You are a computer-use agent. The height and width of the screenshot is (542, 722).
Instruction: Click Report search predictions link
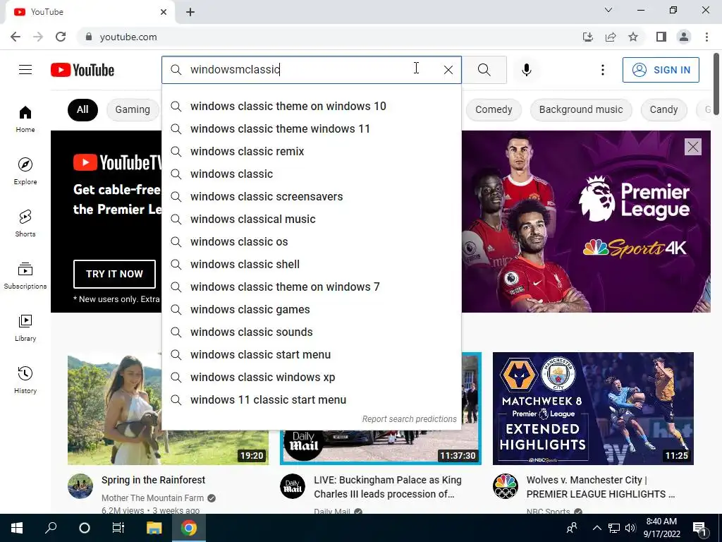pyautogui.click(x=409, y=419)
